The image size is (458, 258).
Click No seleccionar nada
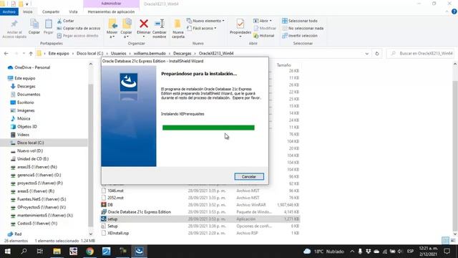(303, 29)
